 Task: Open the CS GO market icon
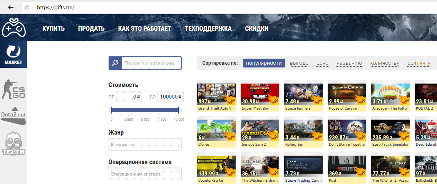[x=13, y=89]
